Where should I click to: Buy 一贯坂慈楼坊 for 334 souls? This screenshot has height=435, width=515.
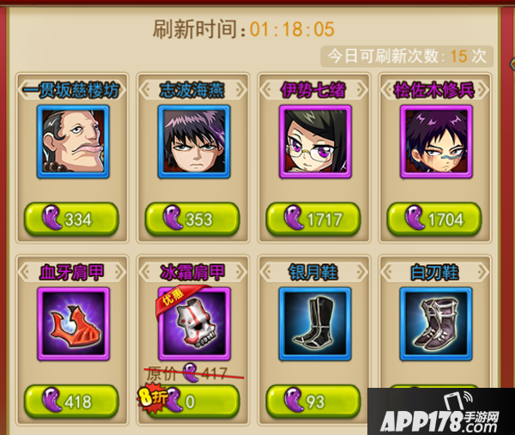pyautogui.click(x=71, y=219)
